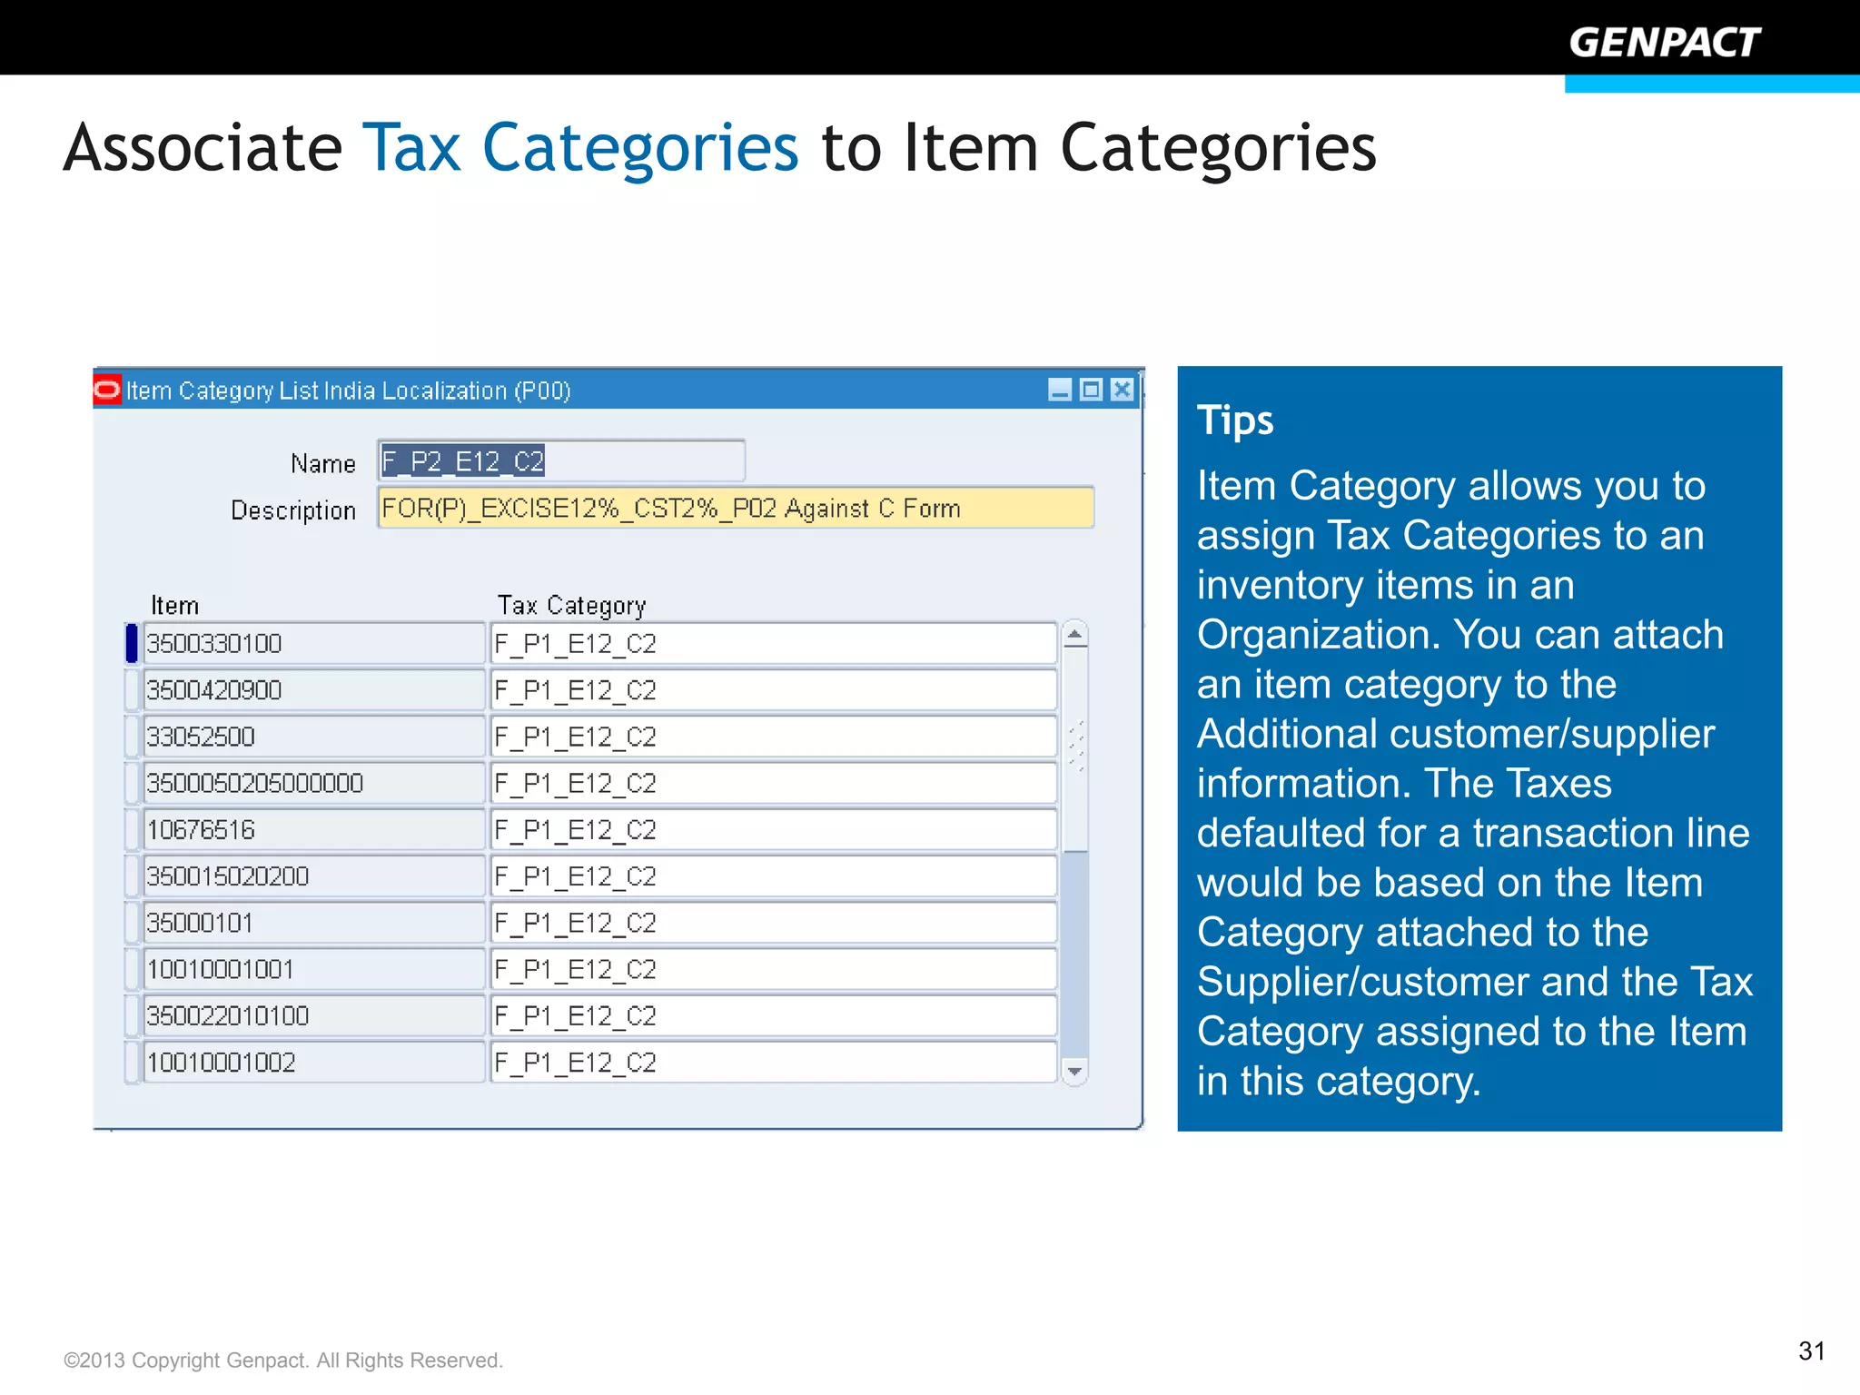Select item row 3500050205000000
The width and height of the screenshot is (1860, 1395).
tap(314, 783)
